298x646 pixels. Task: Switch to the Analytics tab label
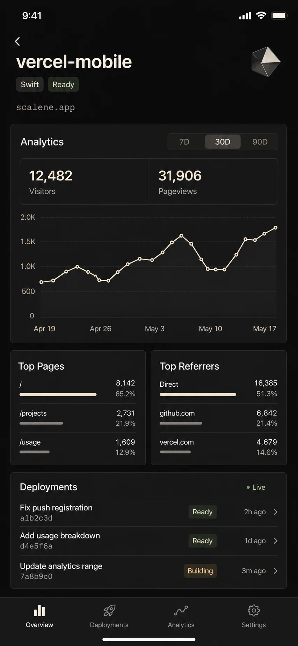tap(181, 625)
